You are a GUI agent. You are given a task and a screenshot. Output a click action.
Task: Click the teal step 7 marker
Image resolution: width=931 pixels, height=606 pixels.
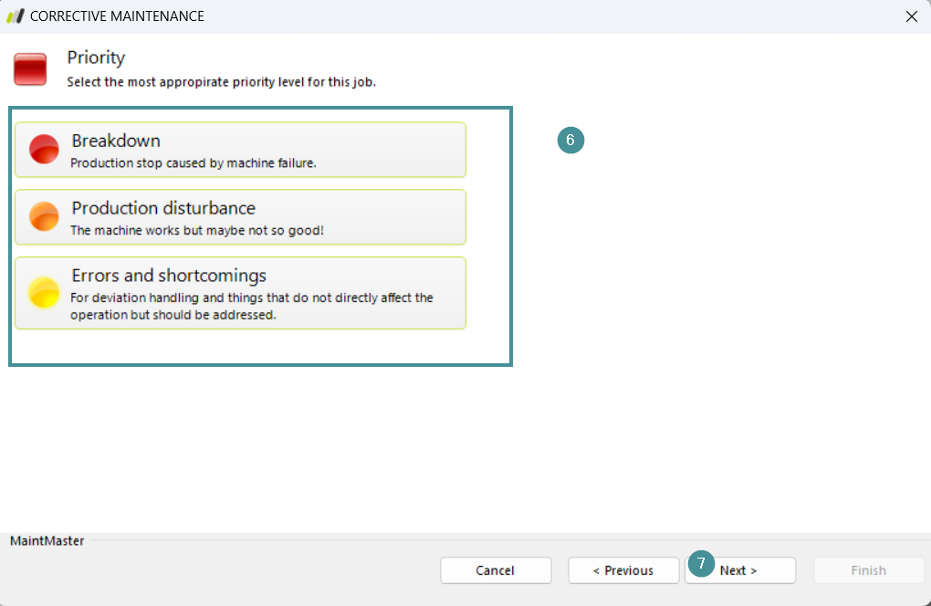coord(700,564)
